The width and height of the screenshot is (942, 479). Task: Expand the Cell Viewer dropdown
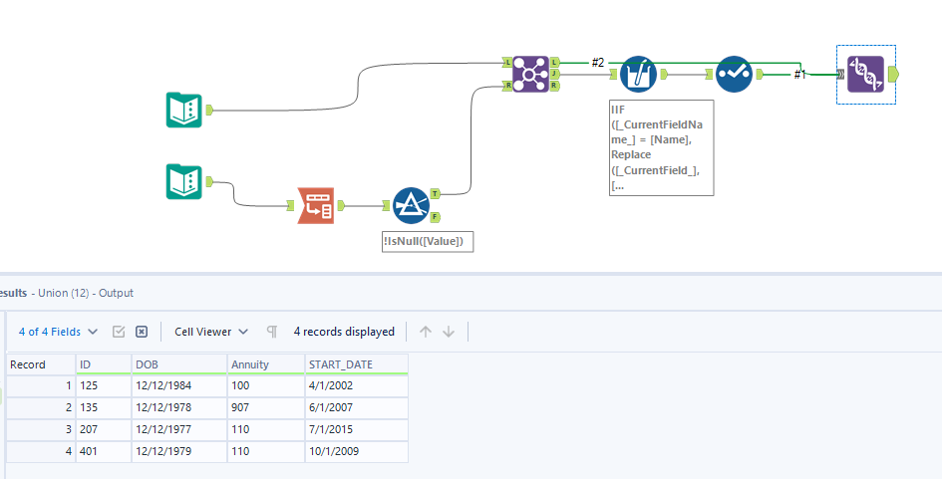tap(209, 332)
